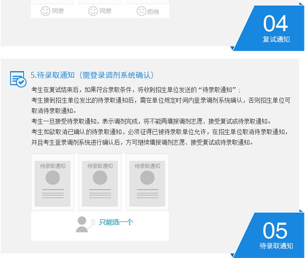Click the second 同意 smiley face icon
This screenshot has width=305, height=258.
pyautogui.click(x=93, y=11)
